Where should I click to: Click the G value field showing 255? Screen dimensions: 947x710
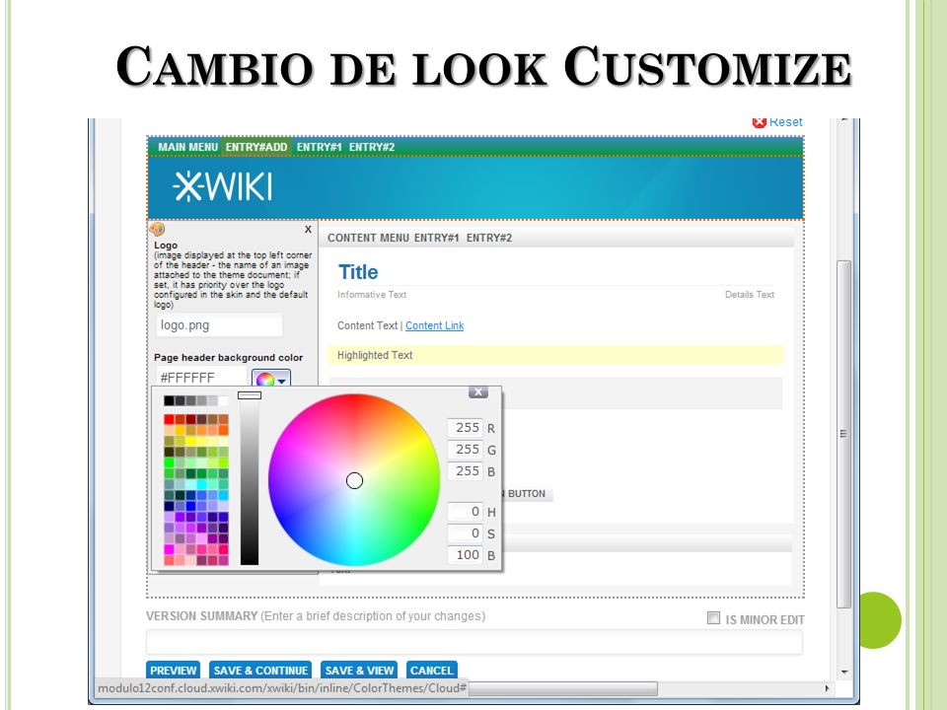pos(465,450)
